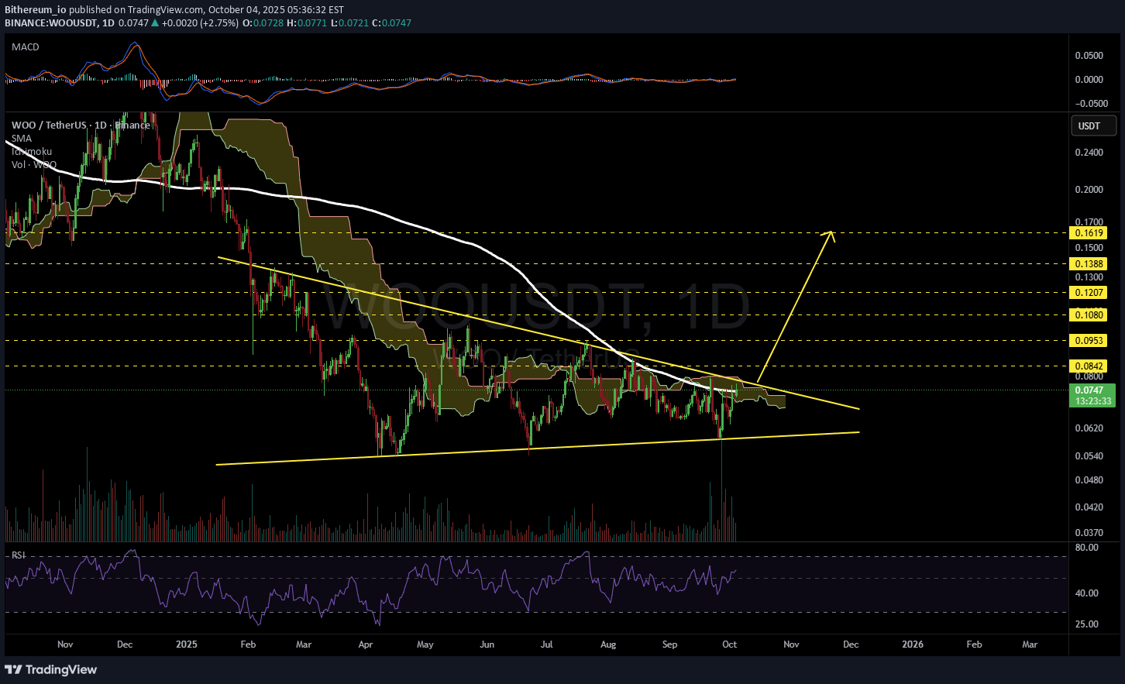Click the Ichimoku indicator legend
This screenshot has height=684, width=1125.
pos(32,152)
